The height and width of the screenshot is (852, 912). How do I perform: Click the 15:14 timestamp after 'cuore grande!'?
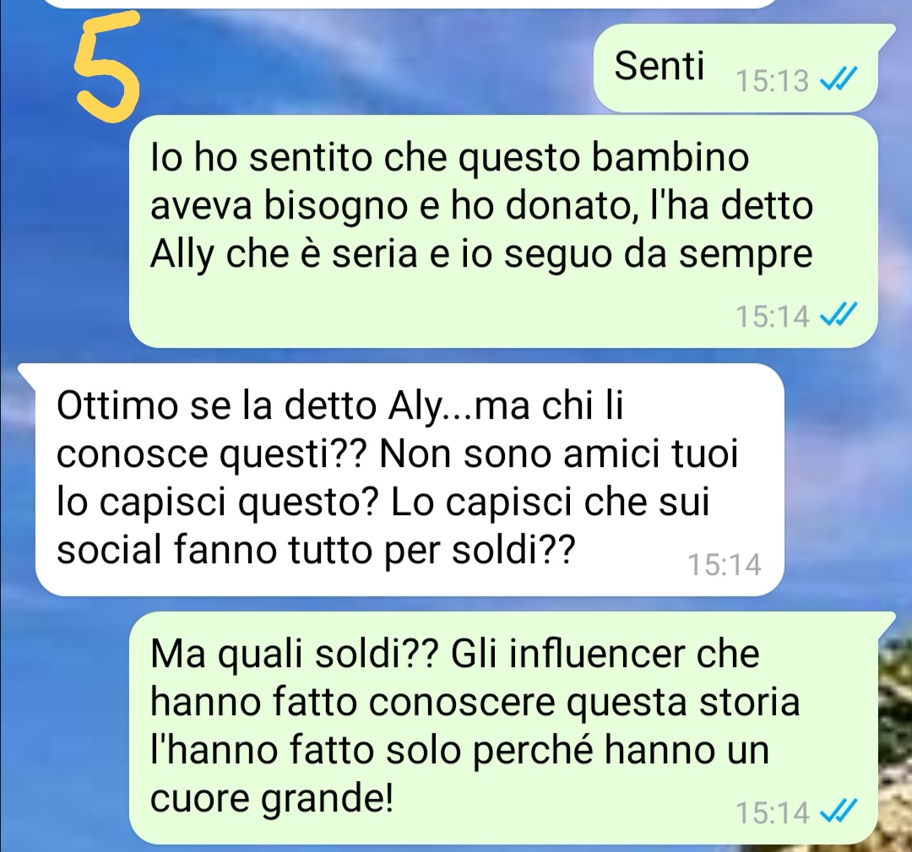click(772, 812)
